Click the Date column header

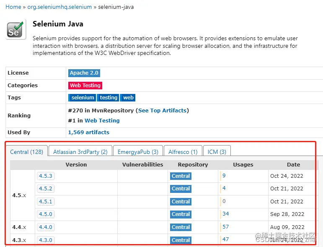(293, 164)
